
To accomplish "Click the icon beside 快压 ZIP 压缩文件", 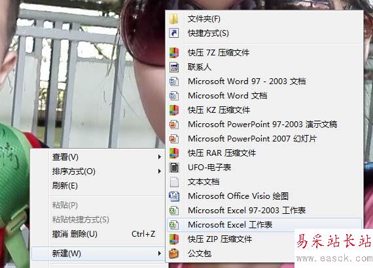I will (174, 239).
